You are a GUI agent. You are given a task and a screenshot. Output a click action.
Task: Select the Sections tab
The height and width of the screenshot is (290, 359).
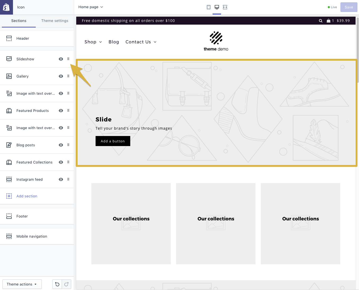19,21
